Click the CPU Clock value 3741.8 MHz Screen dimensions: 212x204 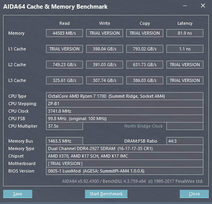click(x=125, y=111)
